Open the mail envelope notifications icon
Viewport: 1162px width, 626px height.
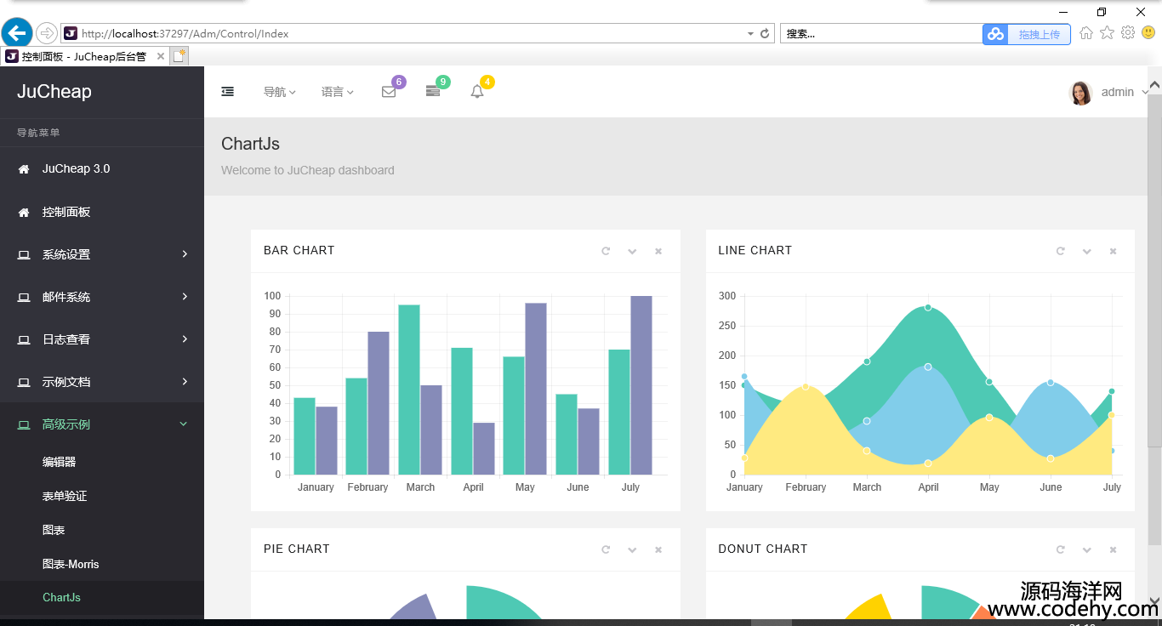[389, 92]
